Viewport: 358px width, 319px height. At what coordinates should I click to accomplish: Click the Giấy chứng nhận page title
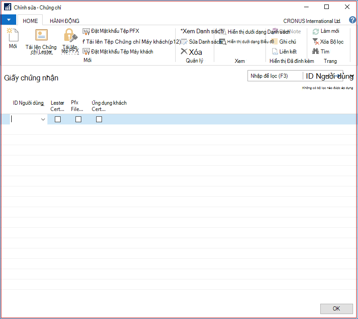[31, 78]
